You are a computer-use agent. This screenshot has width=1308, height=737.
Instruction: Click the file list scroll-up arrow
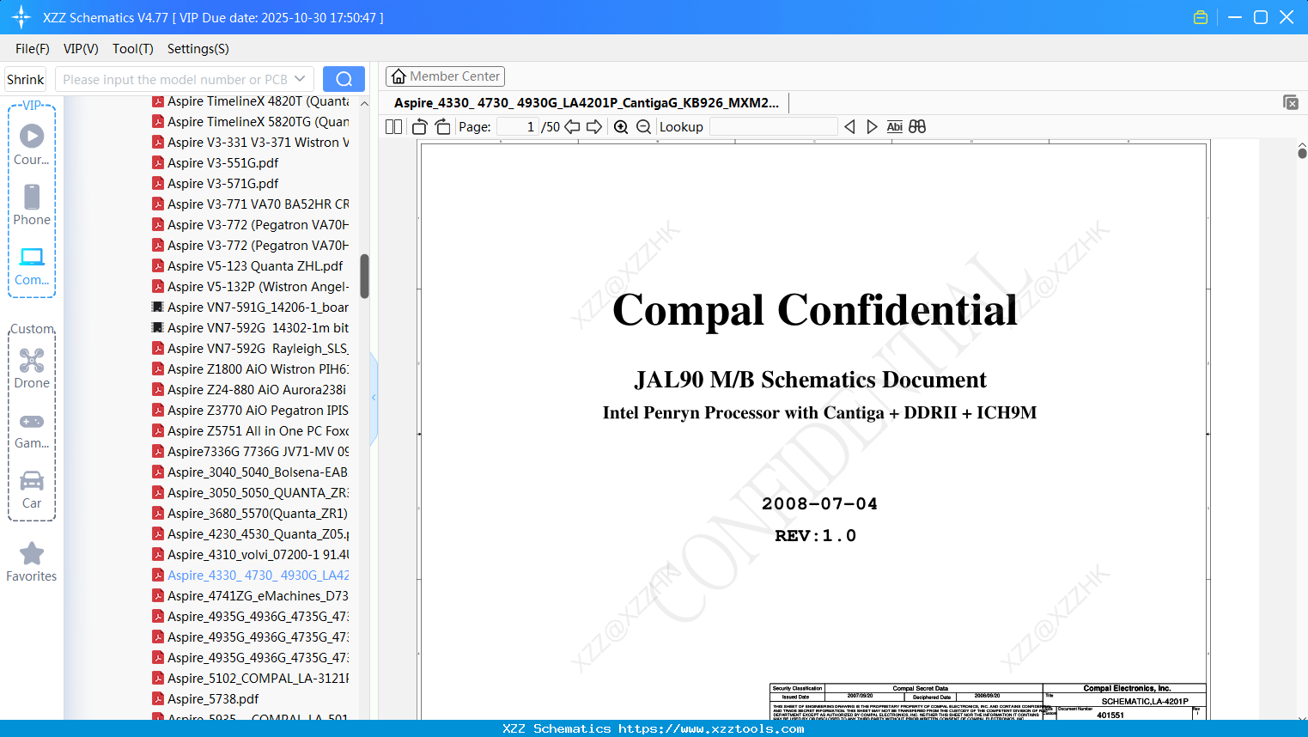(364, 104)
